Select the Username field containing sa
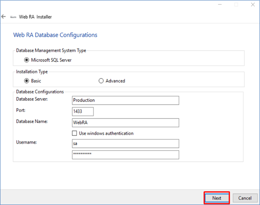Image resolution: width=260 pixels, height=205 pixels. [125, 143]
